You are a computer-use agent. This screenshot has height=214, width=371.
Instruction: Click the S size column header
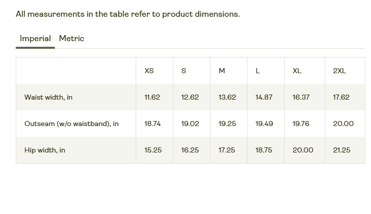(x=183, y=71)
